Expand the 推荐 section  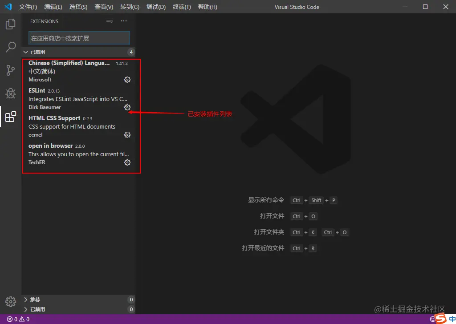pyautogui.click(x=78, y=300)
